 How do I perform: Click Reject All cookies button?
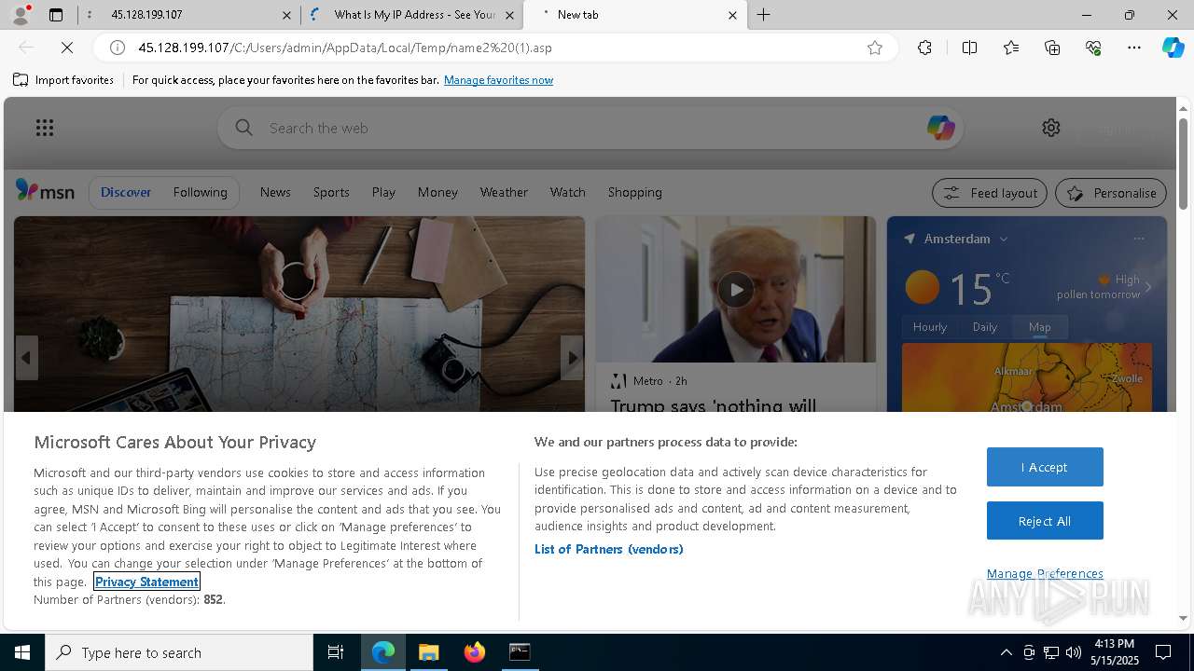coord(1045,521)
